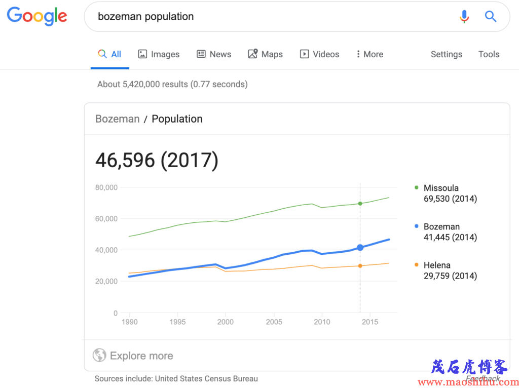Click the blue Bozeman legend dot

[x=417, y=226]
